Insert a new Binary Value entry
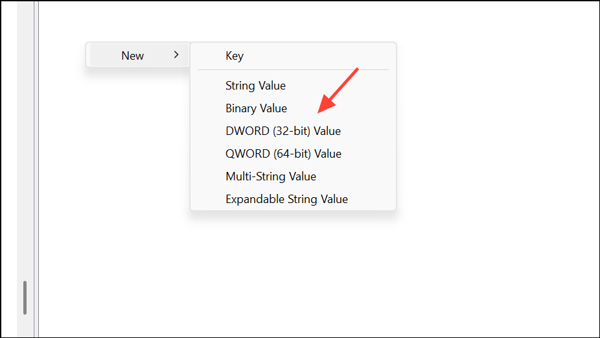600x338 pixels. (x=256, y=108)
